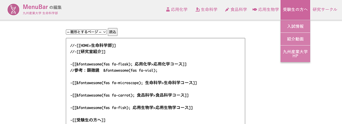The height and width of the screenshot is (124, 342).
Task: Select 入試情報 from the submenu
Action: click(295, 26)
